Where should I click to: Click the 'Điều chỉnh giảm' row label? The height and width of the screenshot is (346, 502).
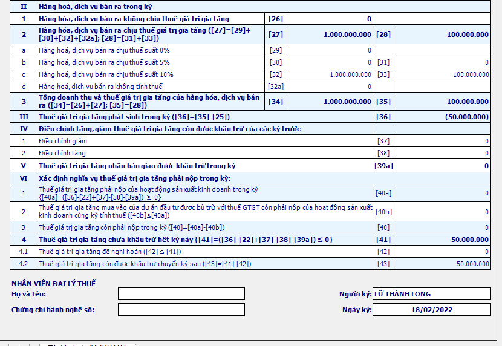point(63,141)
